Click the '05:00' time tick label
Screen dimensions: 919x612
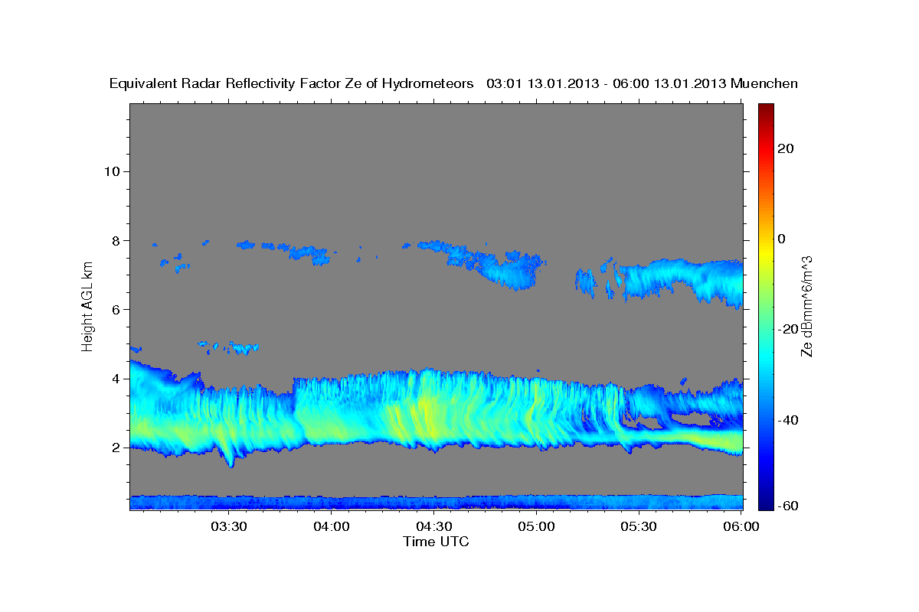(536, 526)
